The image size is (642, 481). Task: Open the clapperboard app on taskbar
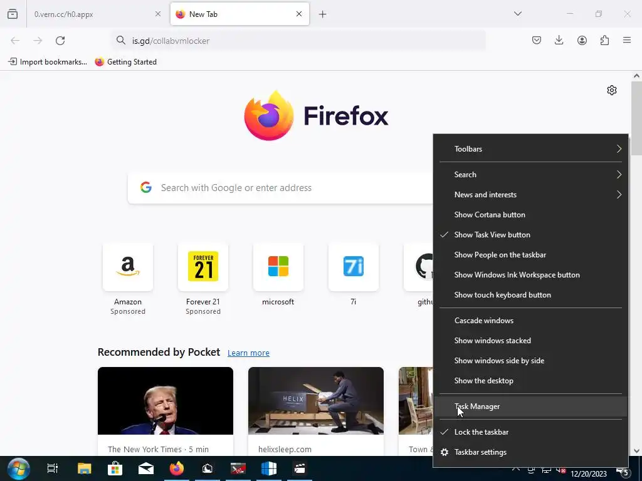[x=300, y=468]
